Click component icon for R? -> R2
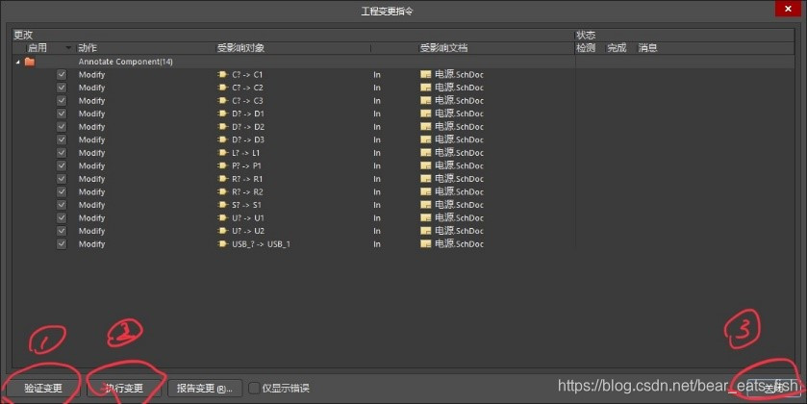Screen dimensions: 807x404 click(222, 192)
